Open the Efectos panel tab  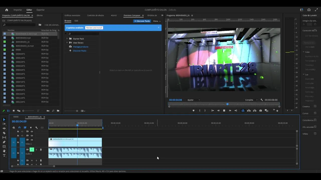[x=40, y=15]
